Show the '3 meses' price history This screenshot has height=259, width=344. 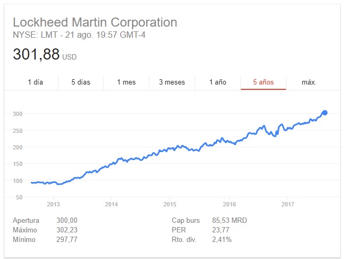[172, 82]
